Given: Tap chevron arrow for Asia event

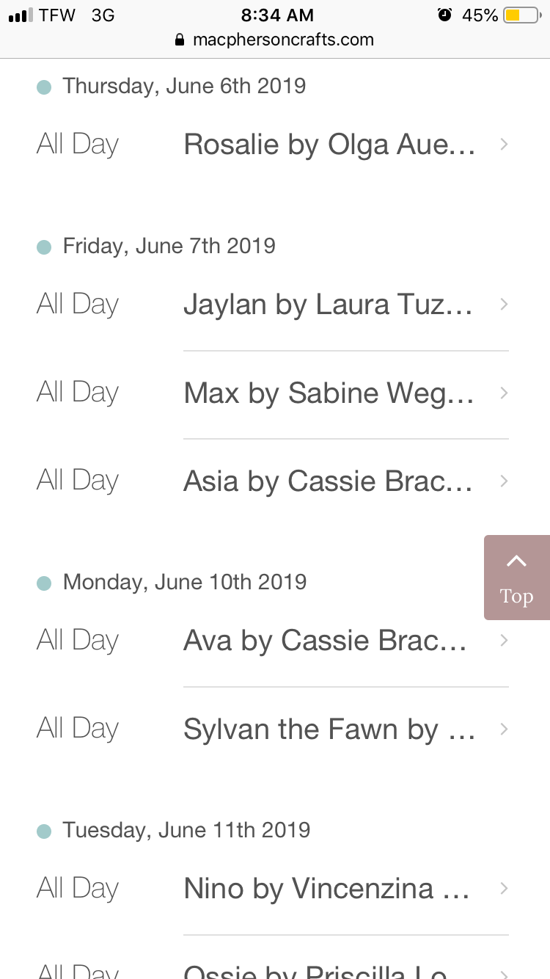Looking at the screenshot, I should click(x=504, y=481).
